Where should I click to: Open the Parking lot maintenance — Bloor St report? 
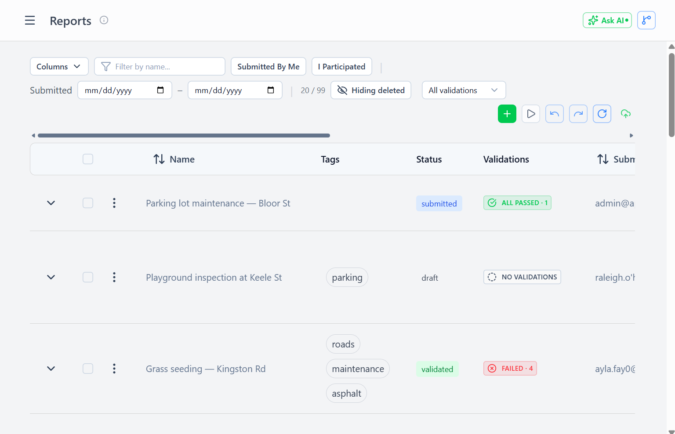(218, 203)
